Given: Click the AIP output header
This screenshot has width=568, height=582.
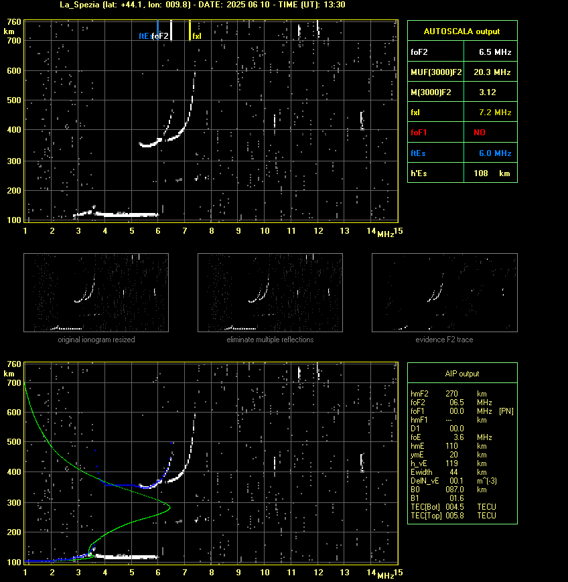Looking at the screenshot, I should 462,374.
